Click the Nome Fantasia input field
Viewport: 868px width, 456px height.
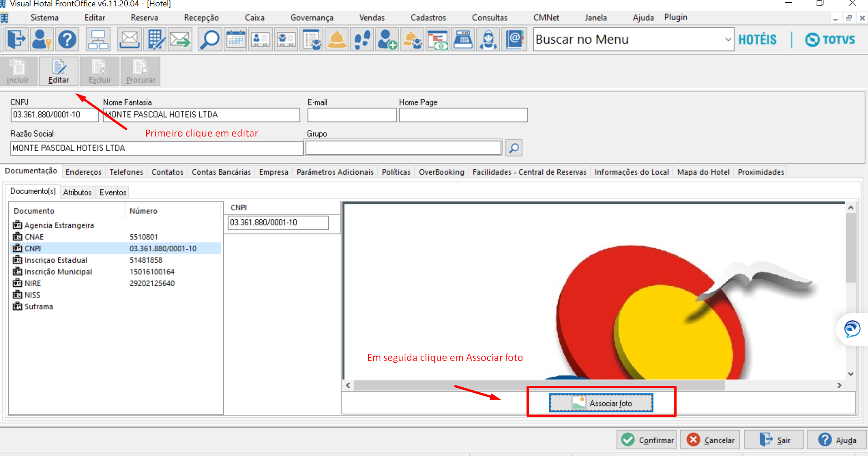click(x=201, y=115)
